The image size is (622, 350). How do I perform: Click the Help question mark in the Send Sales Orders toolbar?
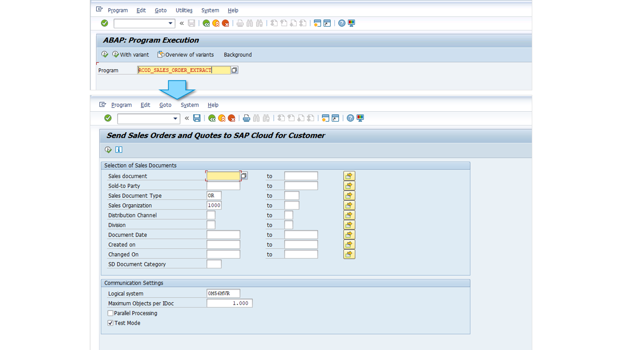pos(350,118)
